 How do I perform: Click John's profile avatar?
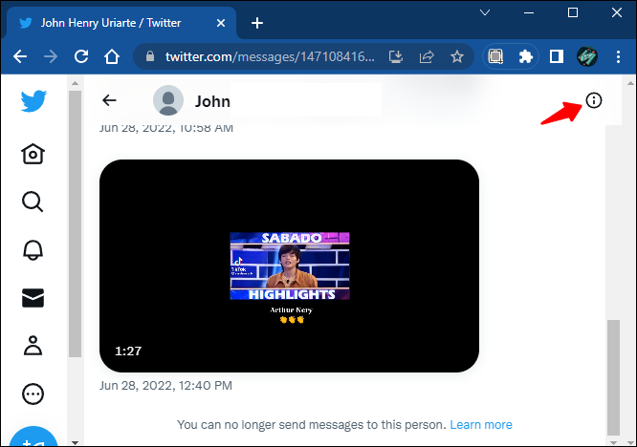click(167, 100)
